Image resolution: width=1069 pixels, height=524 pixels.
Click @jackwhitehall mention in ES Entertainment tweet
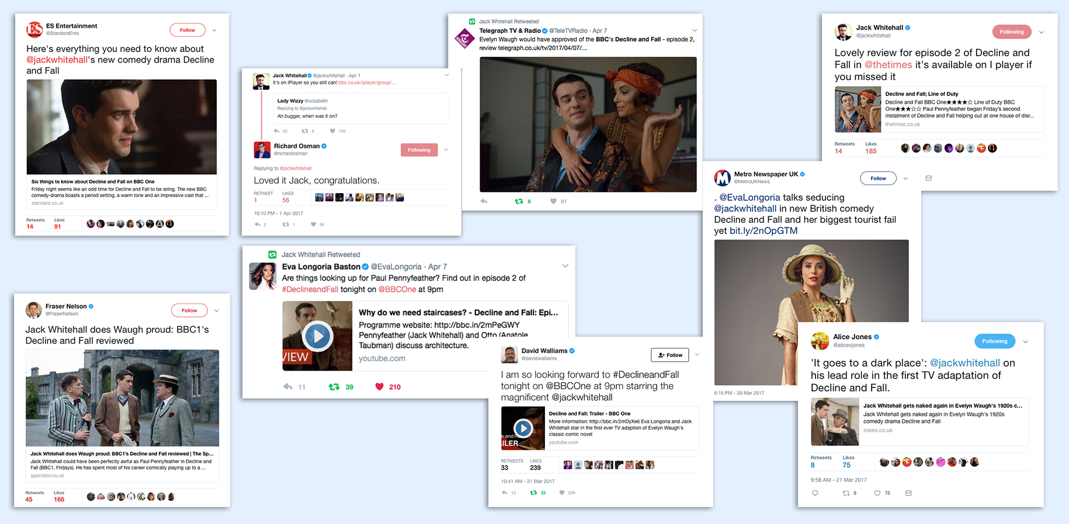click(57, 60)
